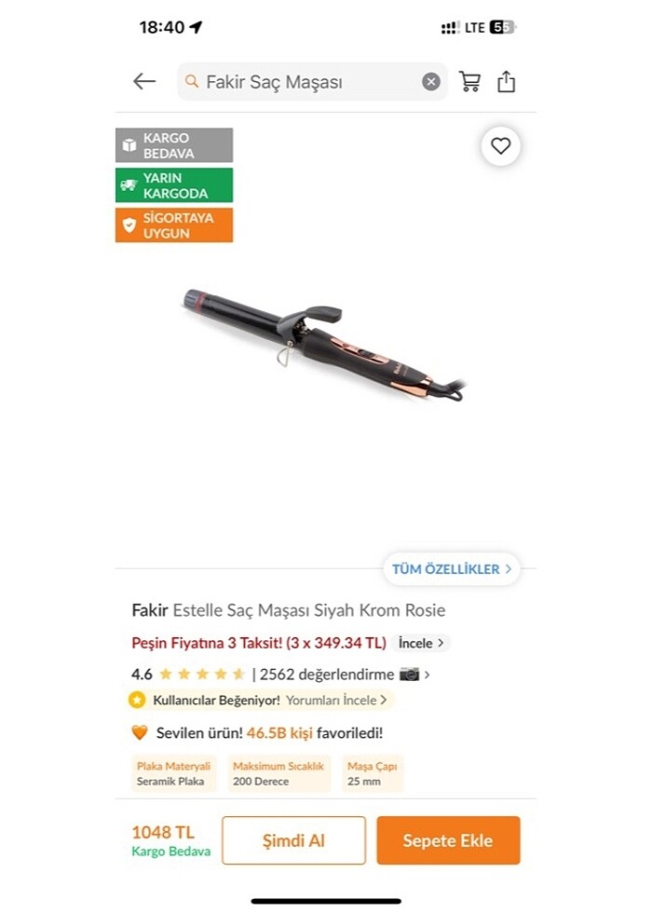Tap the Sepete Ekle button
The width and height of the screenshot is (652, 913).
click(x=448, y=840)
